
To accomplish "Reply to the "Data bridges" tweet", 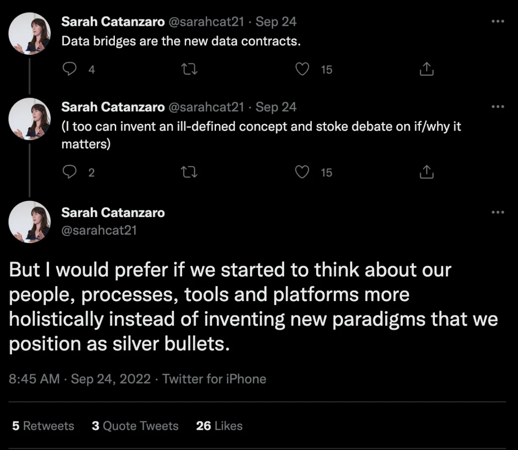I will click(x=69, y=69).
